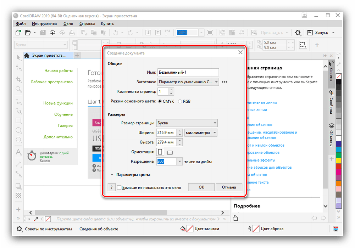Image resolution: width=355 pixels, height=248 pixels.
Task: Click the Open folder icon in toolbar
Action: click(x=28, y=33)
